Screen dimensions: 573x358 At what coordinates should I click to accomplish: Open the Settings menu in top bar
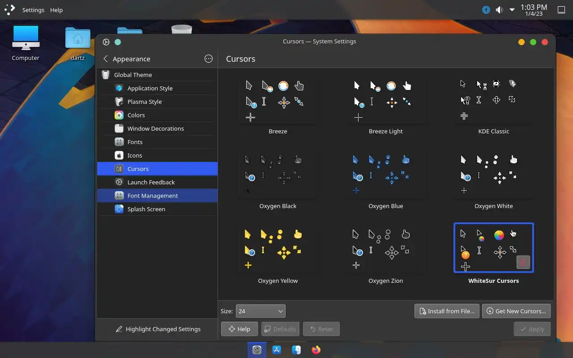point(33,10)
